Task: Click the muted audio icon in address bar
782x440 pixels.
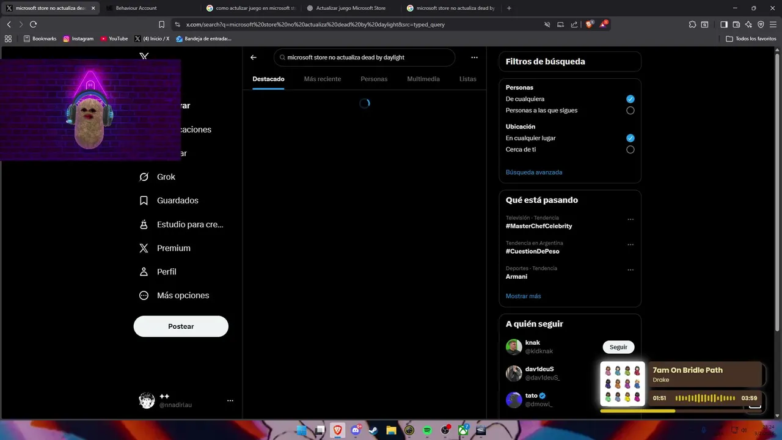Action: pyautogui.click(x=547, y=24)
